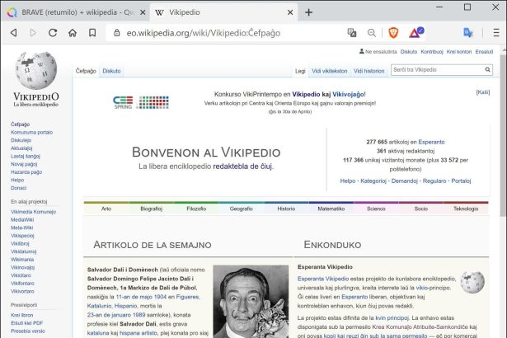Open the Brave Rewards triangle icon
The image size is (507, 338).
pyautogui.click(x=416, y=32)
